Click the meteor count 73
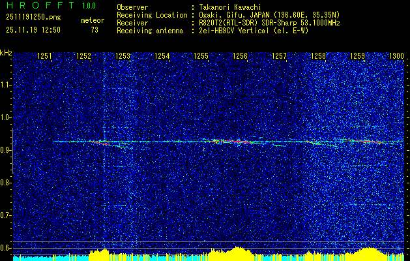410x261 pixels. [95, 30]
